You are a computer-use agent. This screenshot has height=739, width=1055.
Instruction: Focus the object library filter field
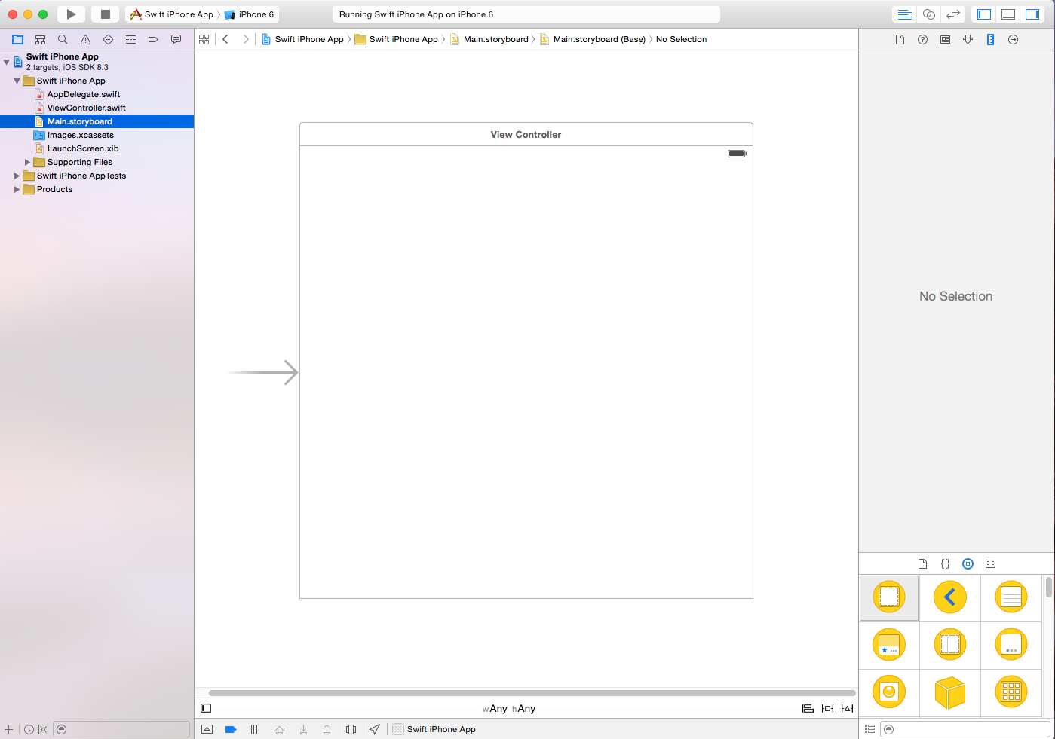[x=965, y=729]
